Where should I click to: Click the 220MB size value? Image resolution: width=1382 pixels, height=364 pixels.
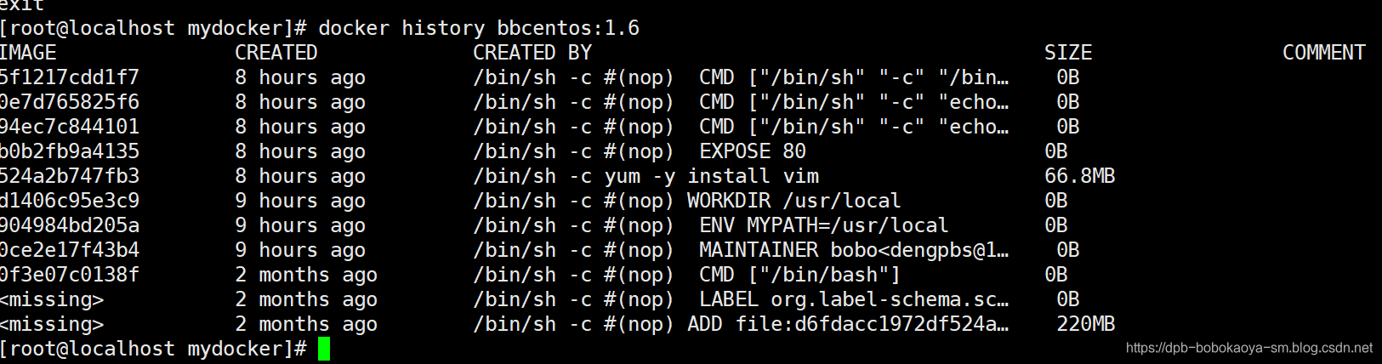(1085, 324)
